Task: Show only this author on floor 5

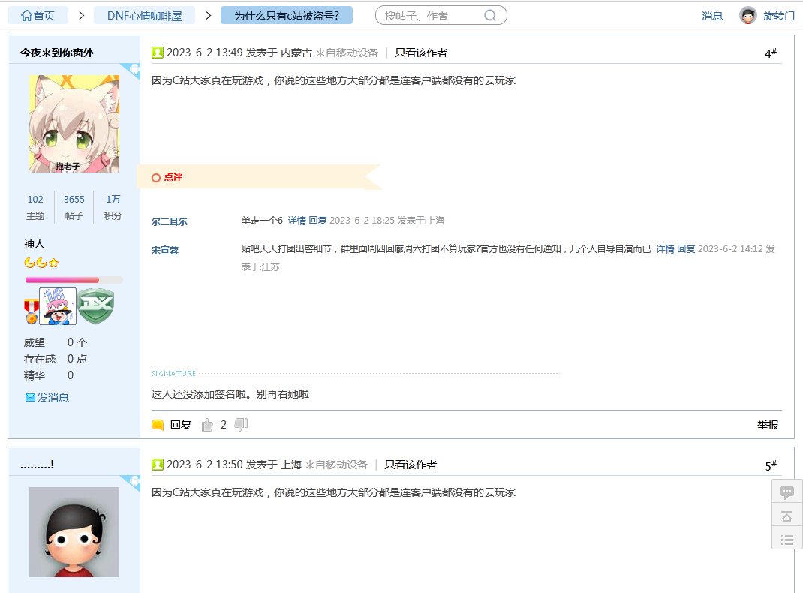Action: pyautogui.click(x=411, y=465)
